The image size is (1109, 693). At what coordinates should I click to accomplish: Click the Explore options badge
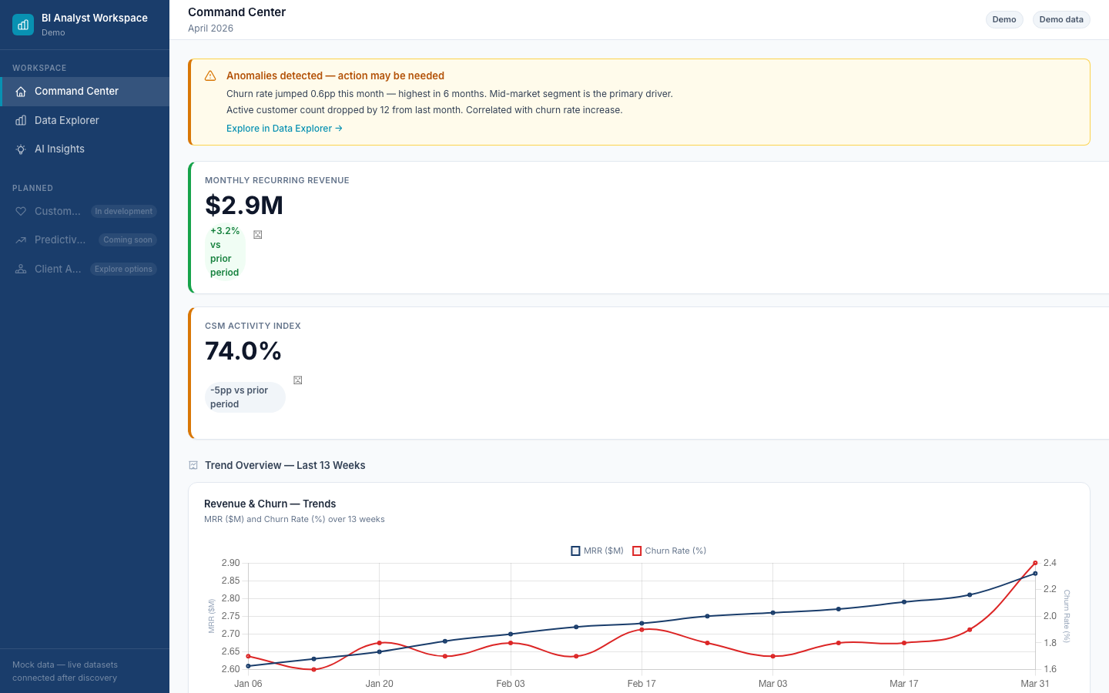pos(123,269)
